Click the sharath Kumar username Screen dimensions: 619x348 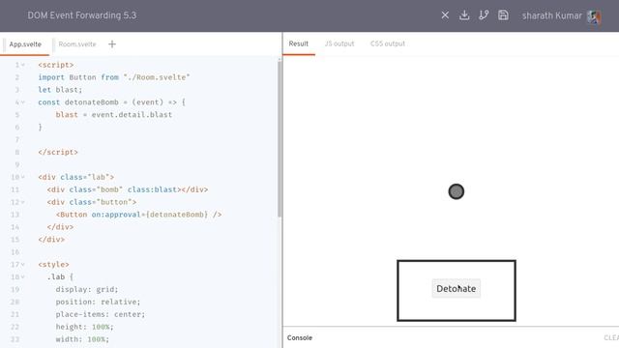552,15
